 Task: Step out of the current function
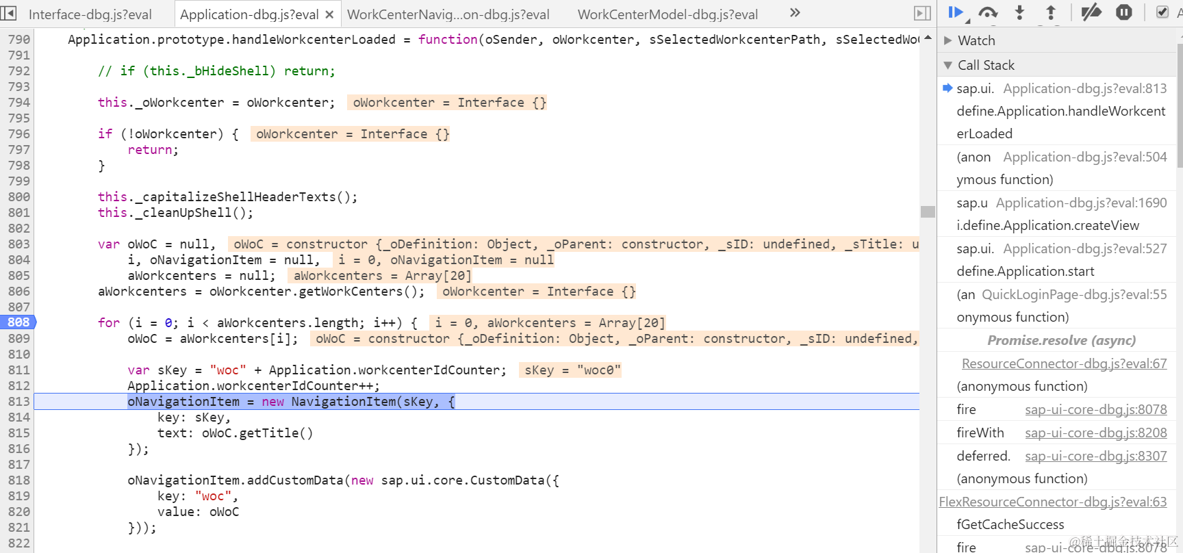pos(1051,12)
